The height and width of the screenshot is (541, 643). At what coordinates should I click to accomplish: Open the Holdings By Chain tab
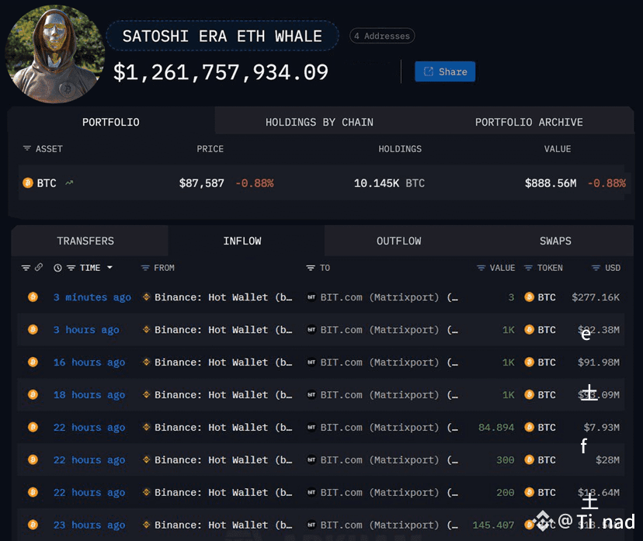319,122
